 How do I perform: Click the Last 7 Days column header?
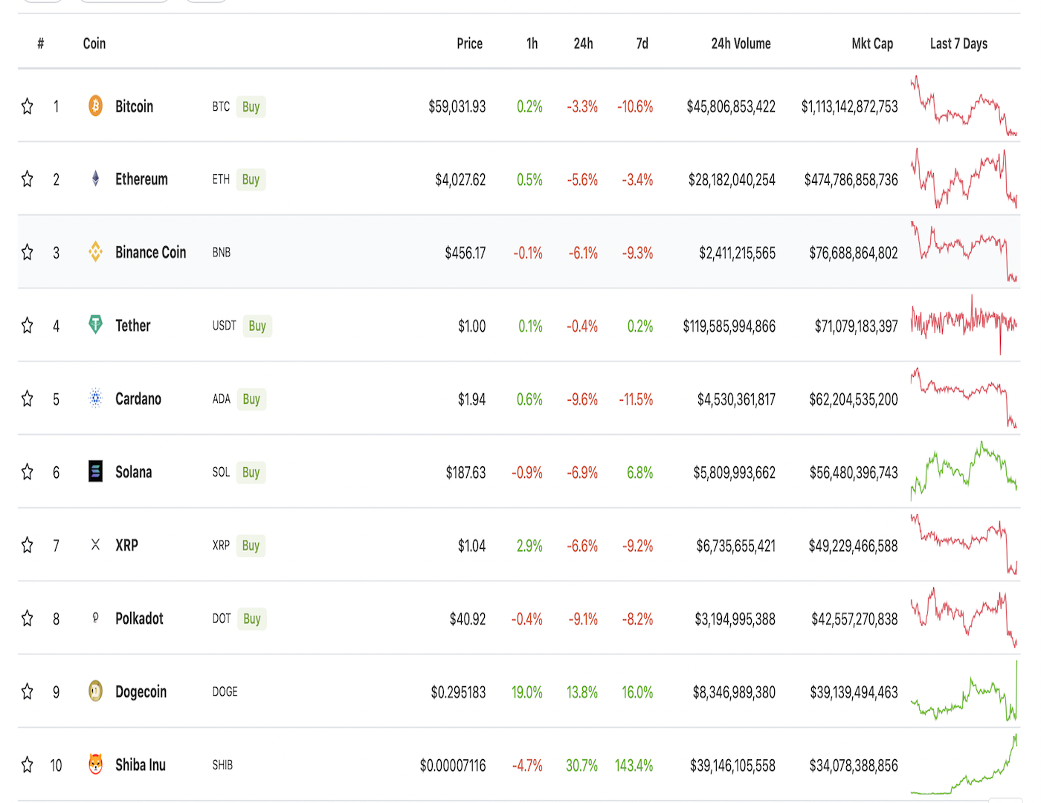[958, 43]
